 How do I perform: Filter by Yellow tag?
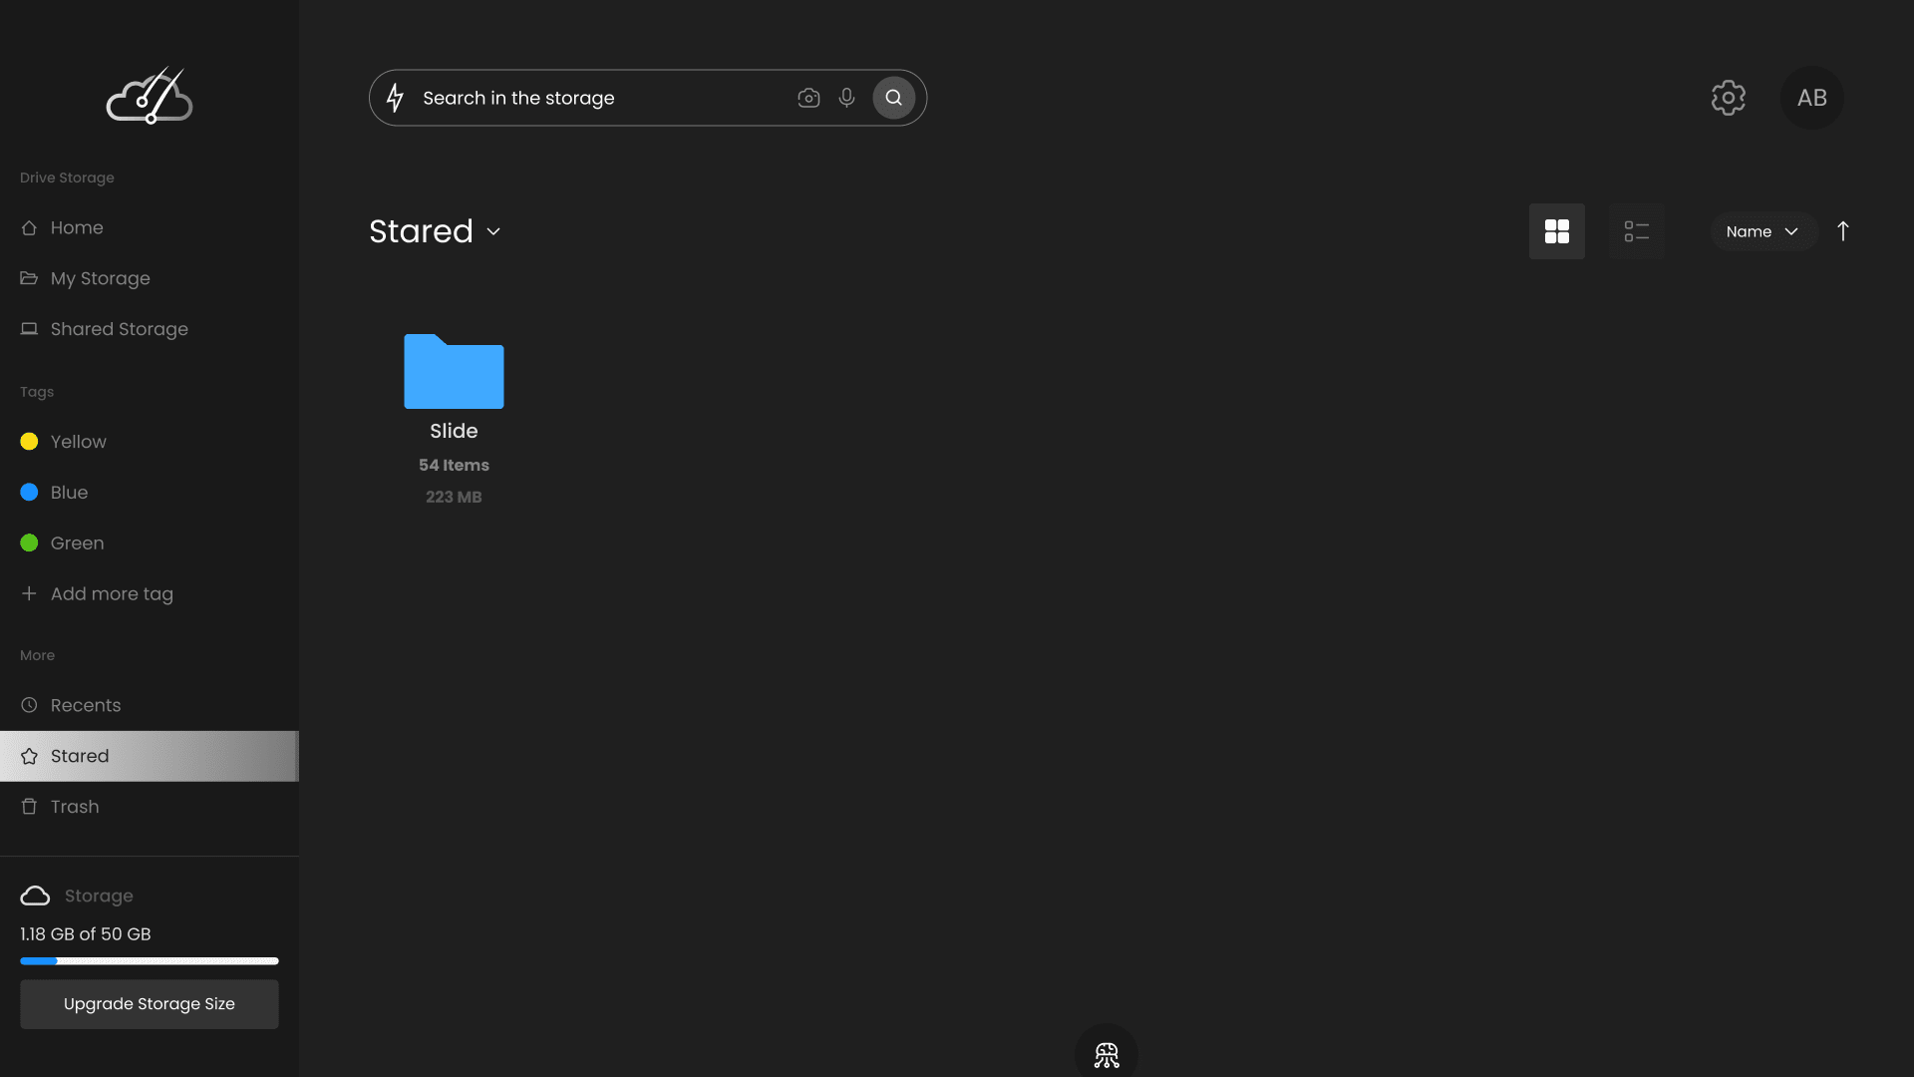150,442
